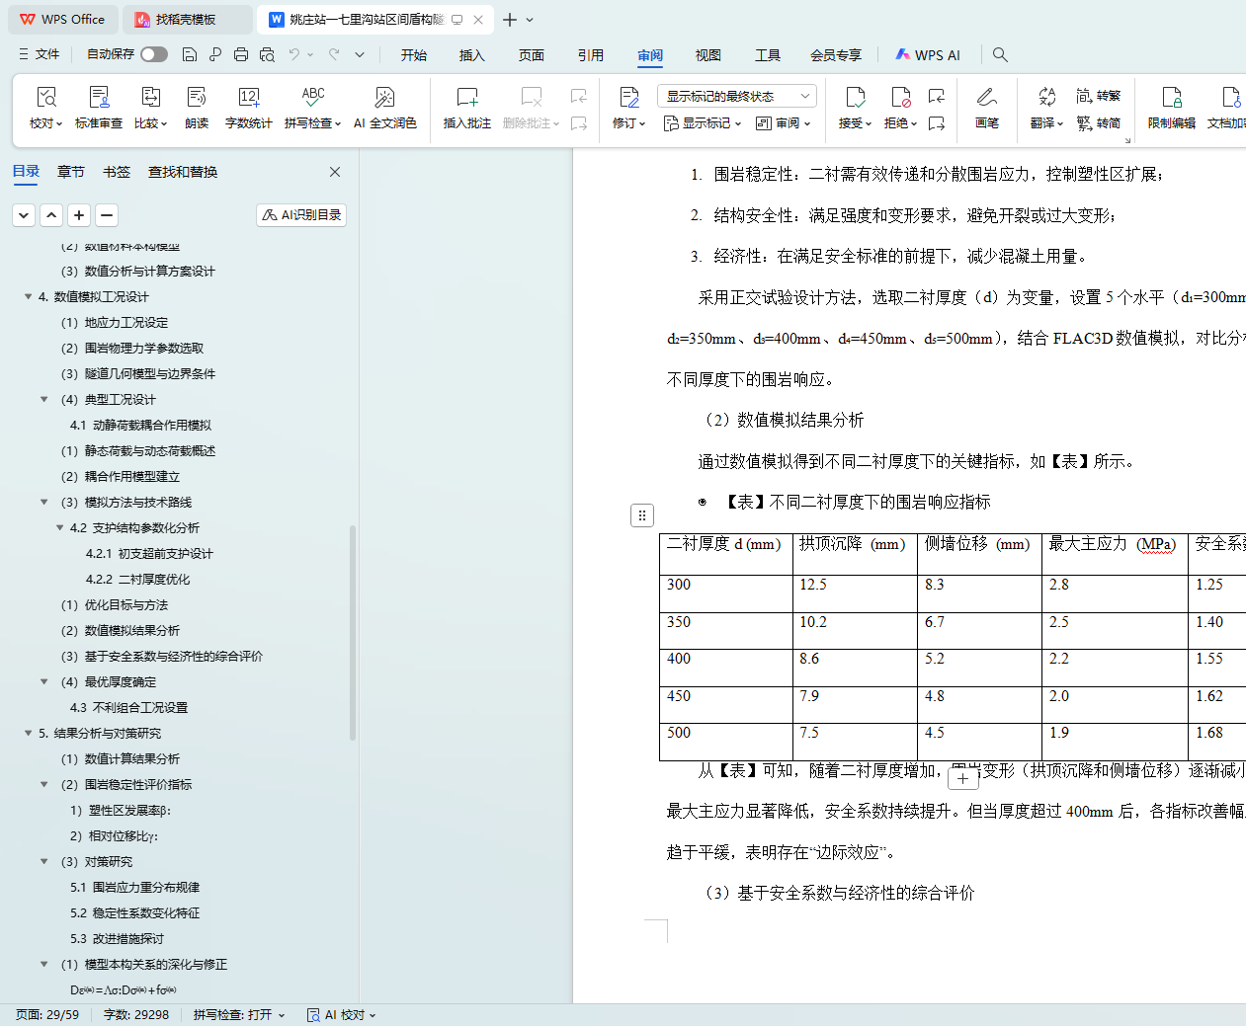The height and width of the screenshot is (1026, 1246).
Task: Switch to the 引用 ribbon tab
Action: (x=590, y=55)
